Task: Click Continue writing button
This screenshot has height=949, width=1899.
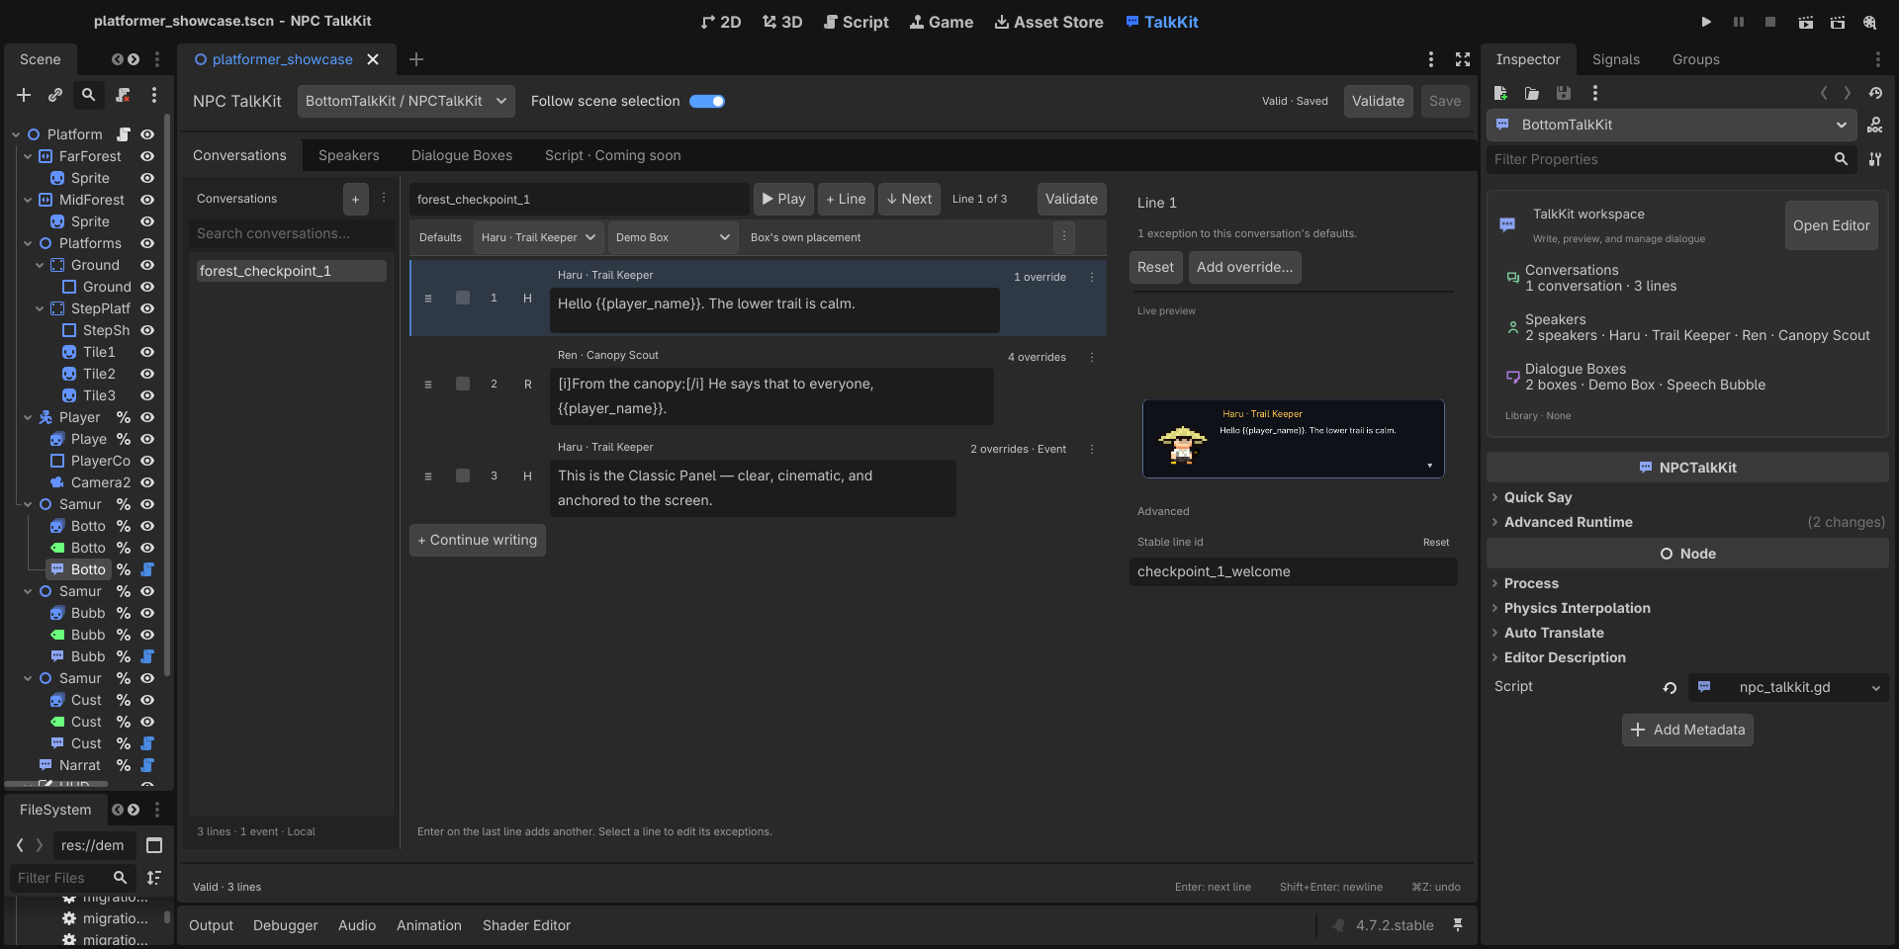Action: 478,540
